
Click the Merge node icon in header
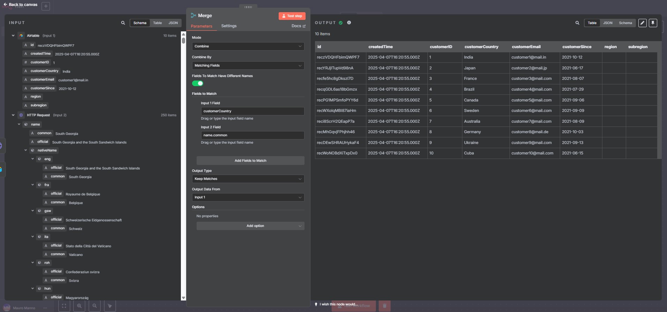click(193, 16)
